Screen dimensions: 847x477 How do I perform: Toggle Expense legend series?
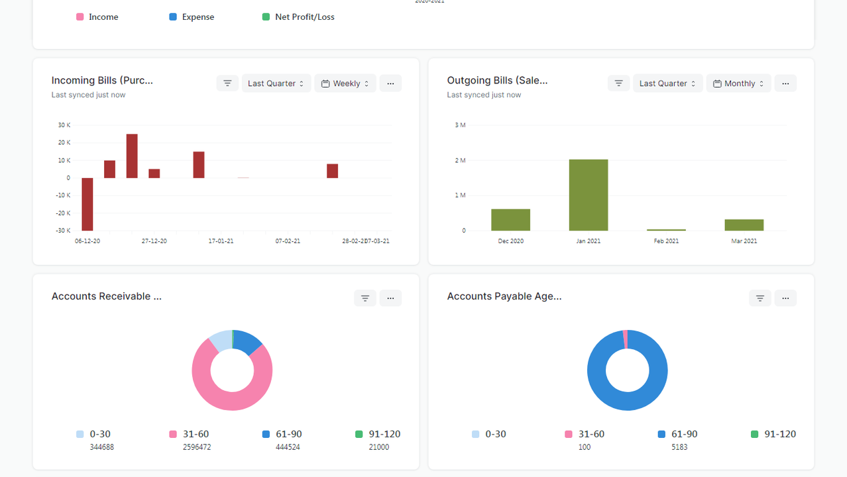(192, 17)
